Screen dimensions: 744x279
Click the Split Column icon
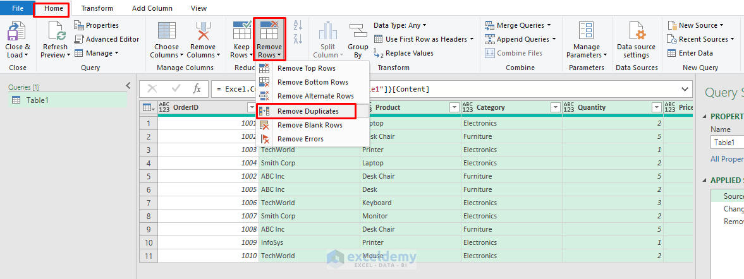pos(328,31)
